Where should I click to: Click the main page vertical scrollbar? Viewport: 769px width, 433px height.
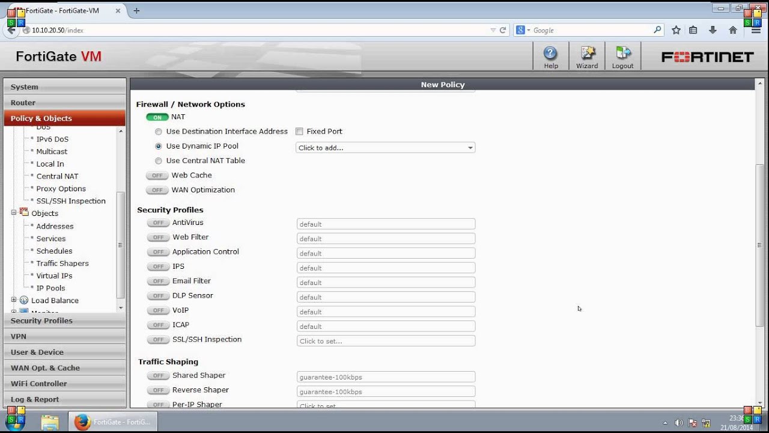point(759,245)
